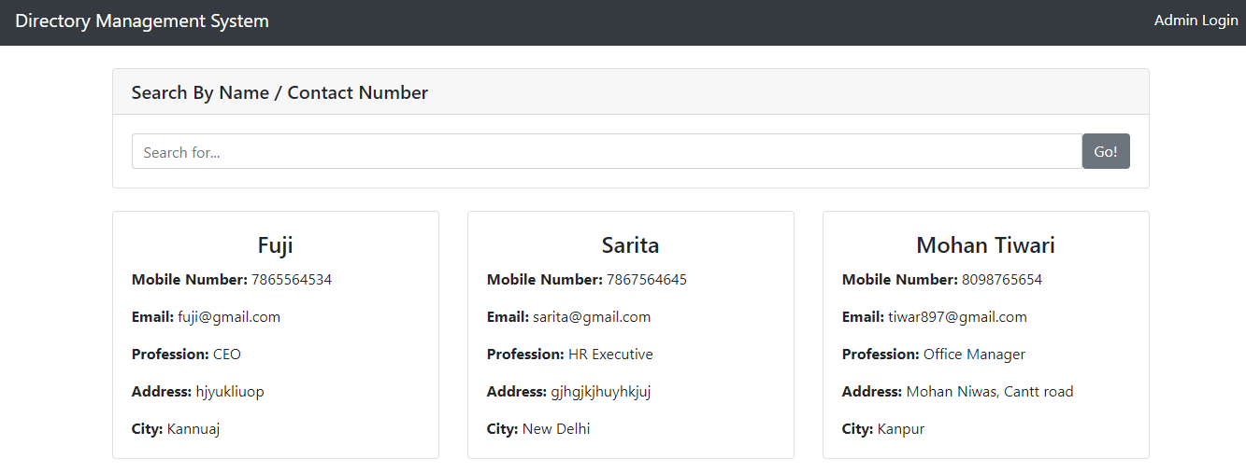
Task: Click Fuji's mobile number 7865564534
Action: coord(292,280)
